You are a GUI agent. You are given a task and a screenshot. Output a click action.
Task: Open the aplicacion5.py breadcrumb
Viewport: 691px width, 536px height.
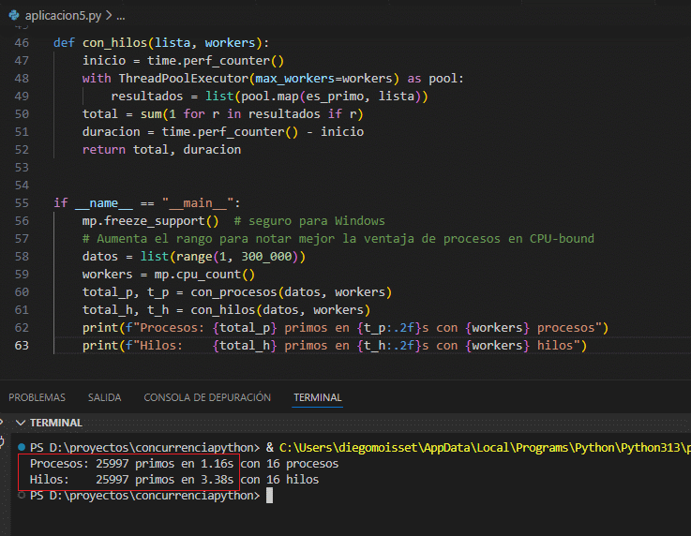61,16
